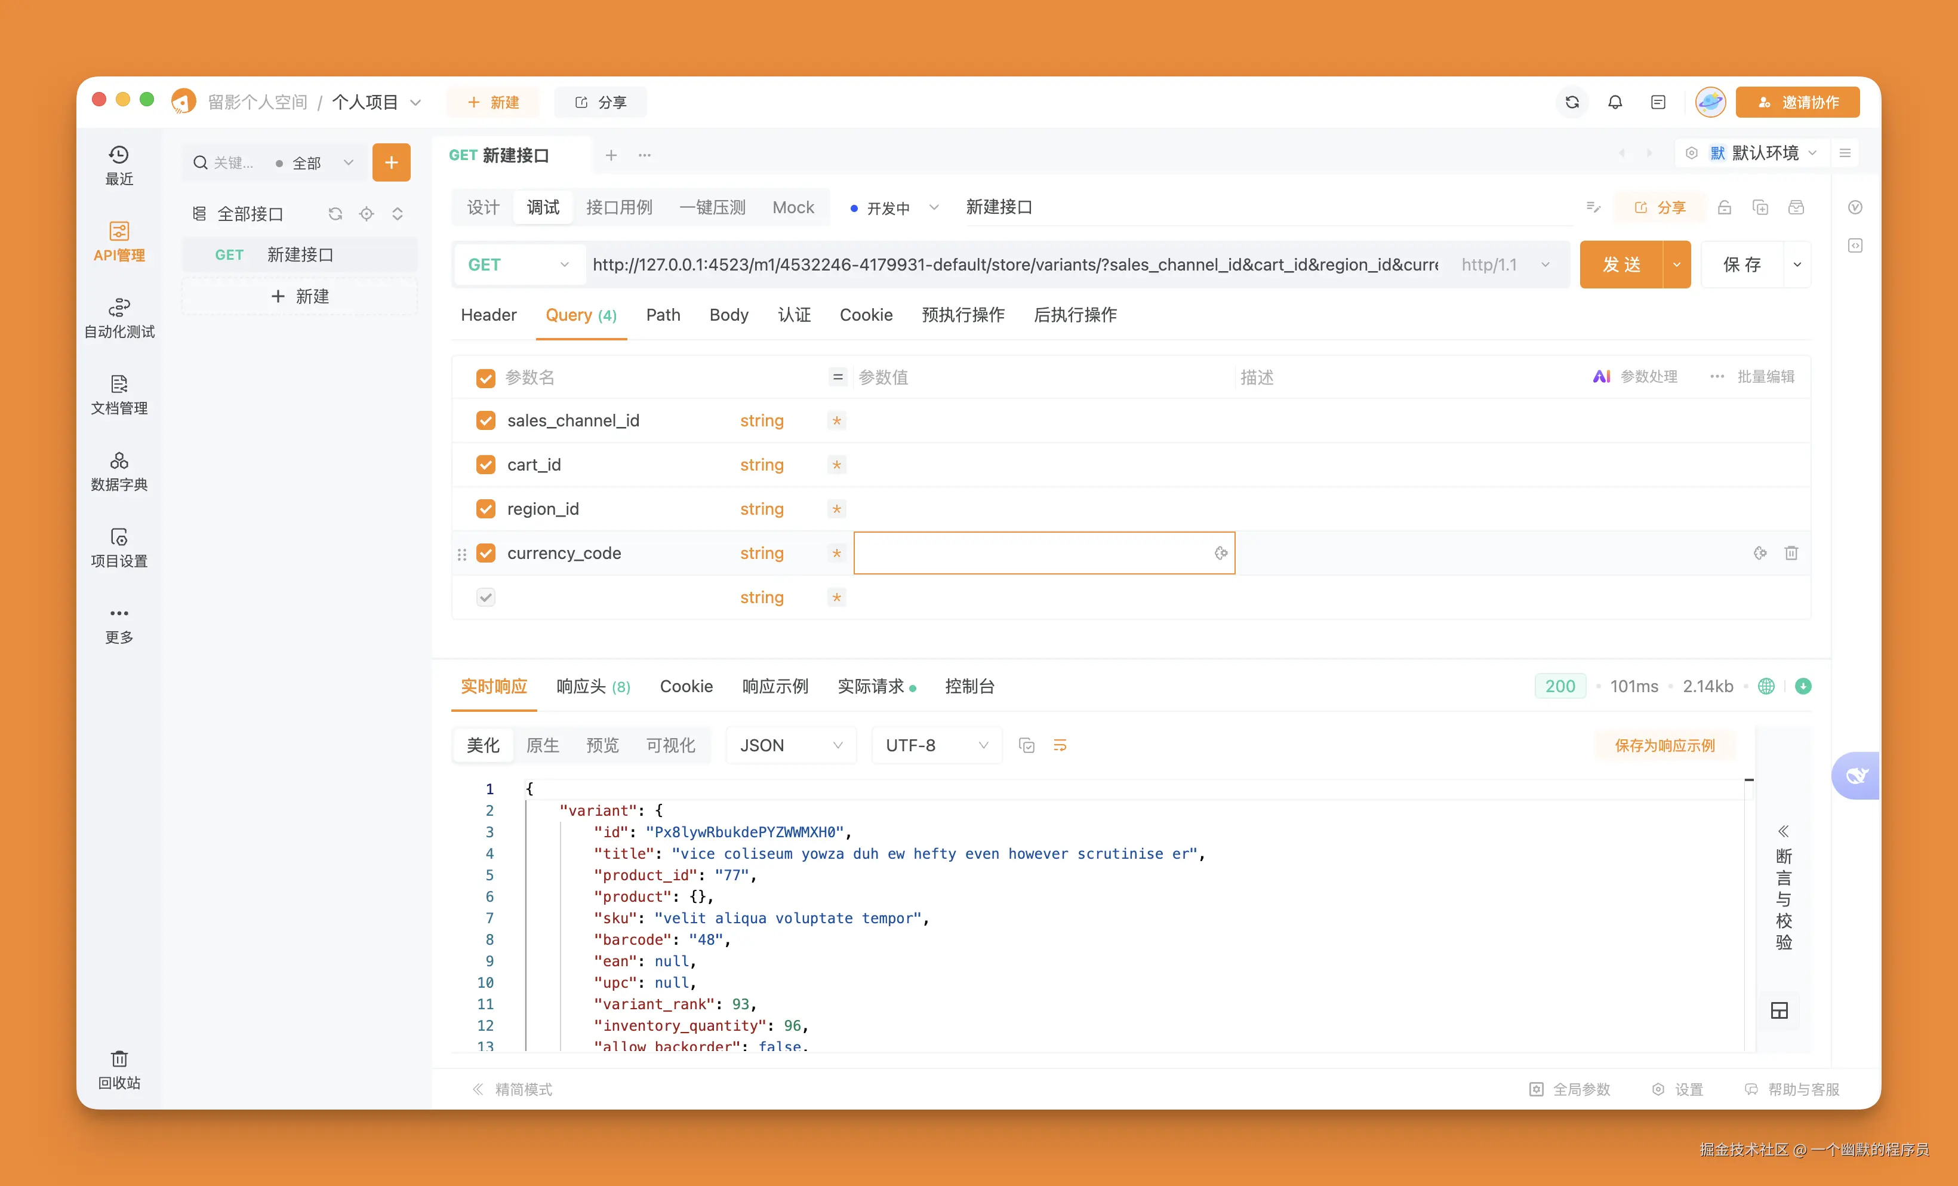Open Automation Testing in sidebar
The image size is (1958, 1186).
click(119, 317)
